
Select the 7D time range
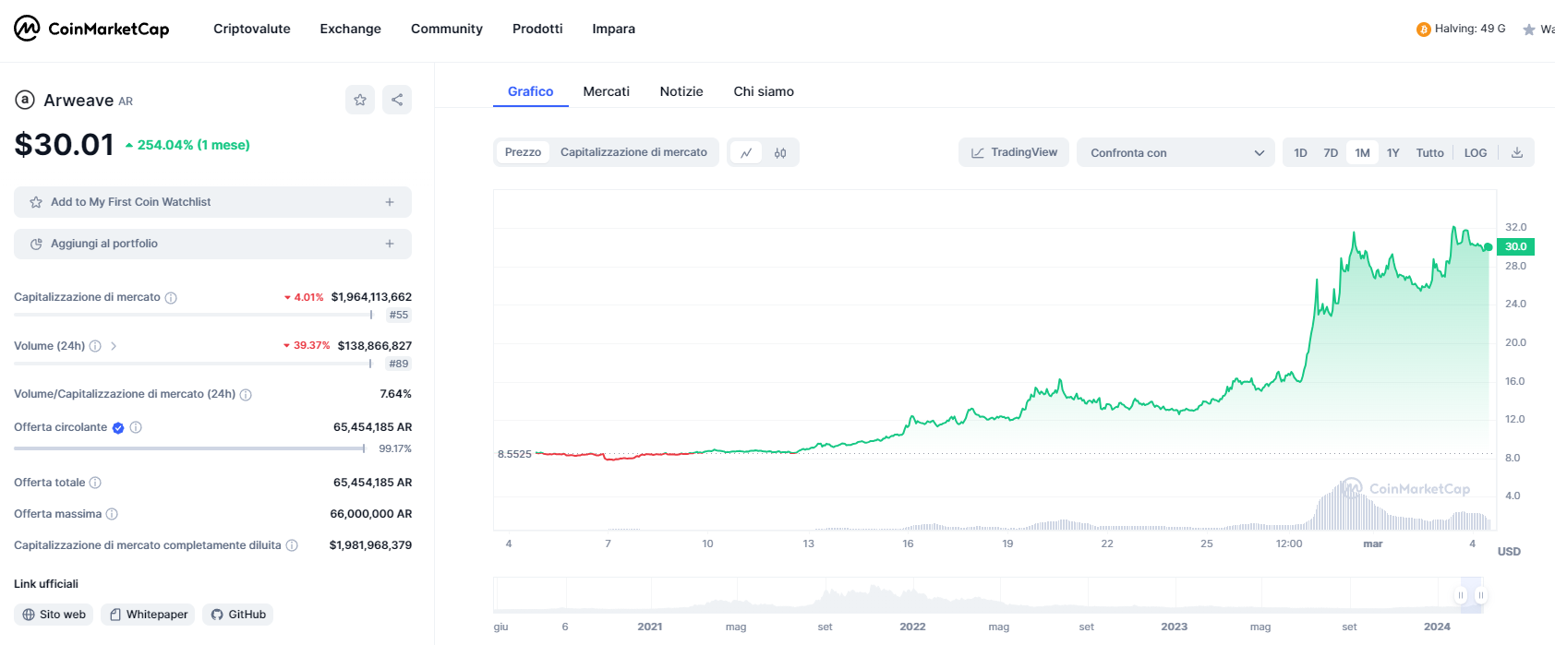1330,153
